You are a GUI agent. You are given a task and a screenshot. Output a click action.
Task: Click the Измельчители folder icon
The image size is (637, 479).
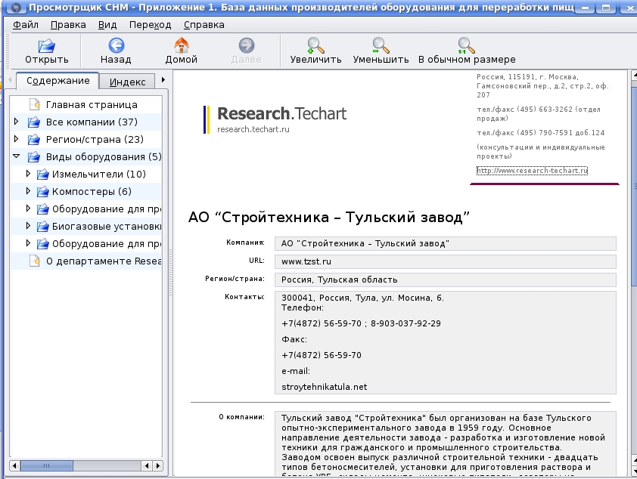[x=42, y=175]
